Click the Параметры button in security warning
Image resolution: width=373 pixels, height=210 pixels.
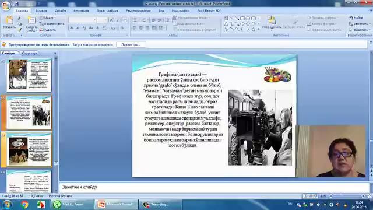pos(131,44)
